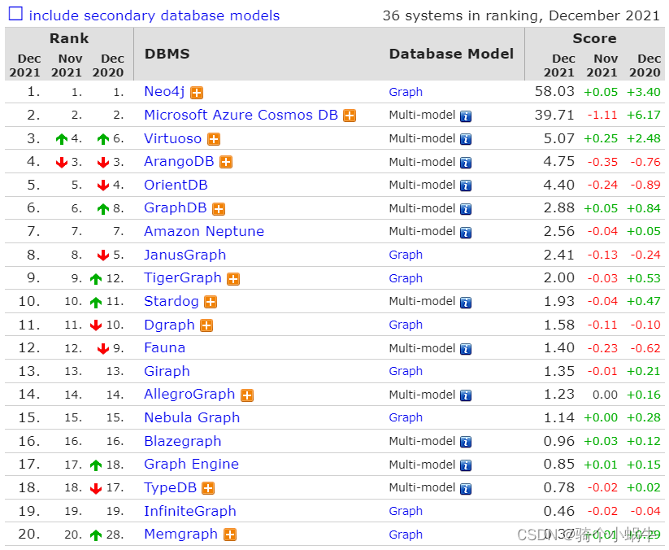Open the Microsoft Azure Cosmos DB link
Image resolution: width=669 pixels, height=550 pixels.
(241, 115)
